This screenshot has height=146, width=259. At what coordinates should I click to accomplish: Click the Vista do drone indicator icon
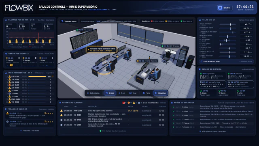coord(62,21)
